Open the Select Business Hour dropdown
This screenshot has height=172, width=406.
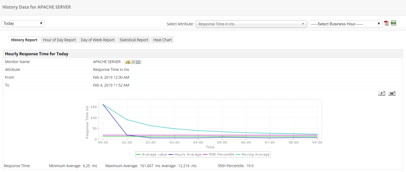(346, 24)
